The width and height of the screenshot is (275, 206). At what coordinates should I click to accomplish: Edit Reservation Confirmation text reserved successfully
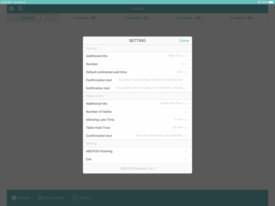pyautogui.click(x=137, y=136)
